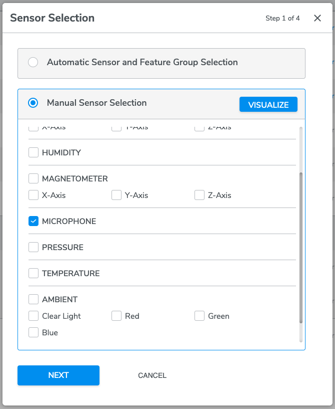Enable the Magnetometer Y-Axis checkbox
335x409 pixels.
(116, 195)
